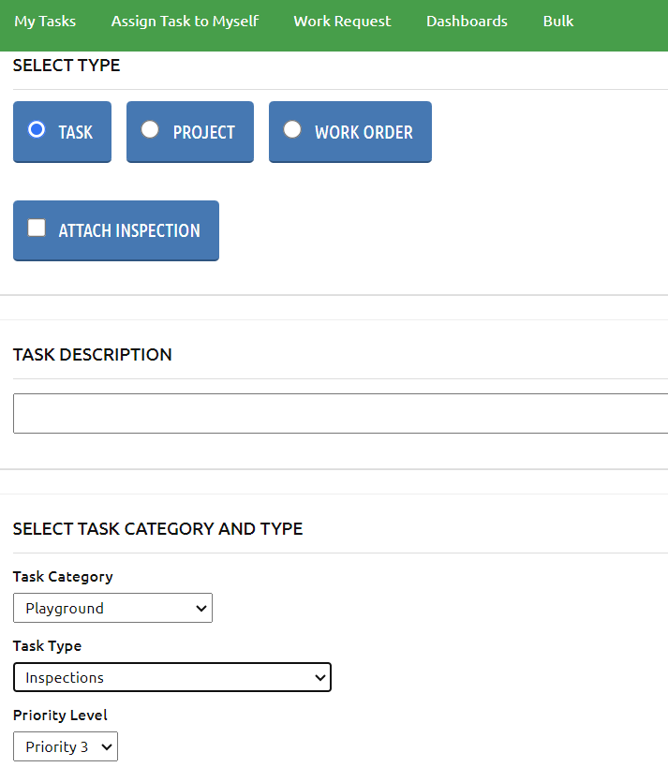668x782 pixels.
Task: Switch Task Category from Playground
Action: [x=112, y=608]
